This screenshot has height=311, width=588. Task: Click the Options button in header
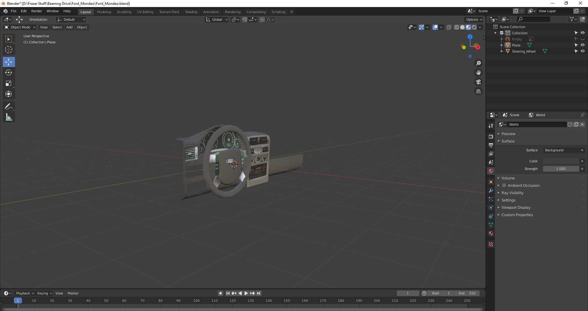point(474,20)
